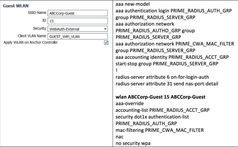Click the Guest WLAN section heading
The width and height of the screenshot is (238, 147).
15,6
